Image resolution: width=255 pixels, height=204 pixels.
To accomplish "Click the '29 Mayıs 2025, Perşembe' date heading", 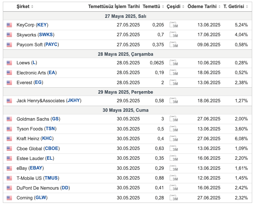I will click(x=125, y=92).
